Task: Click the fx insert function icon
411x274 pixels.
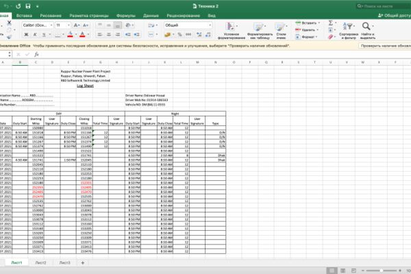Action: (x=36, y=54)
